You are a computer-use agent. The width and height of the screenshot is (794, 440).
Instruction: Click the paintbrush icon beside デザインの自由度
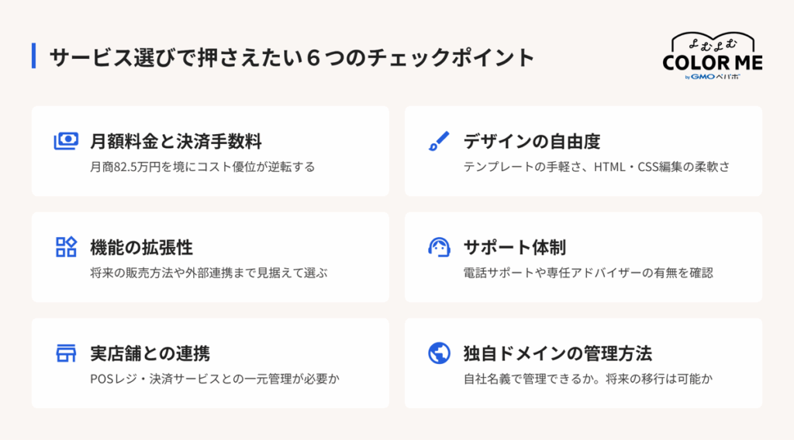coord(439,141)
